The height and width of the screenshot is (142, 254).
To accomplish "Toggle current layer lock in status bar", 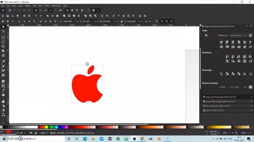I will (x=36, y=133).
